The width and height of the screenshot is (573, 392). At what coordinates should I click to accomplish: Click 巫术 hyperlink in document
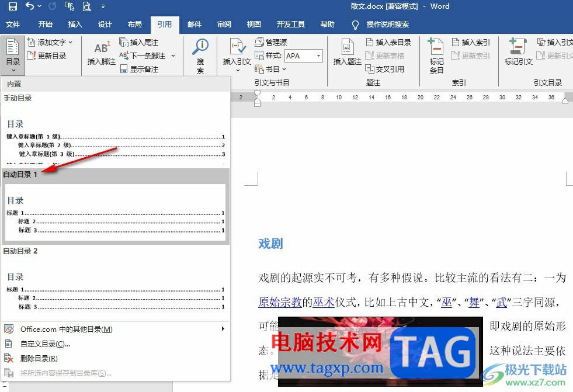click(324, 302)
